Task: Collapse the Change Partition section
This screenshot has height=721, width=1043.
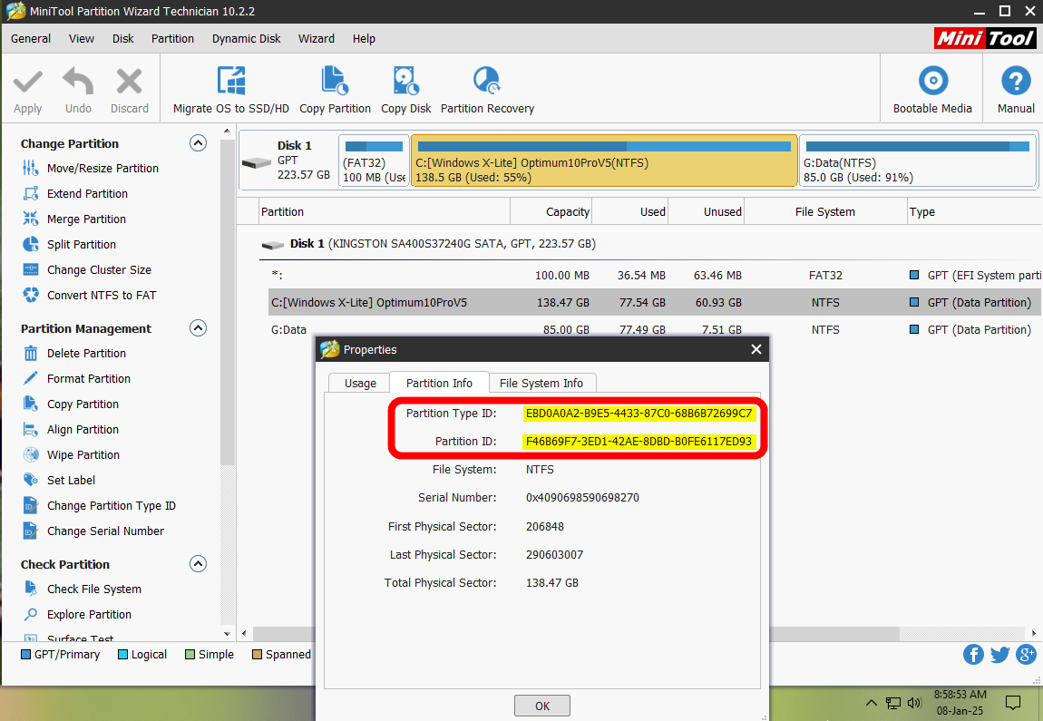Action: pyautogui.click(x=199, y=143)
